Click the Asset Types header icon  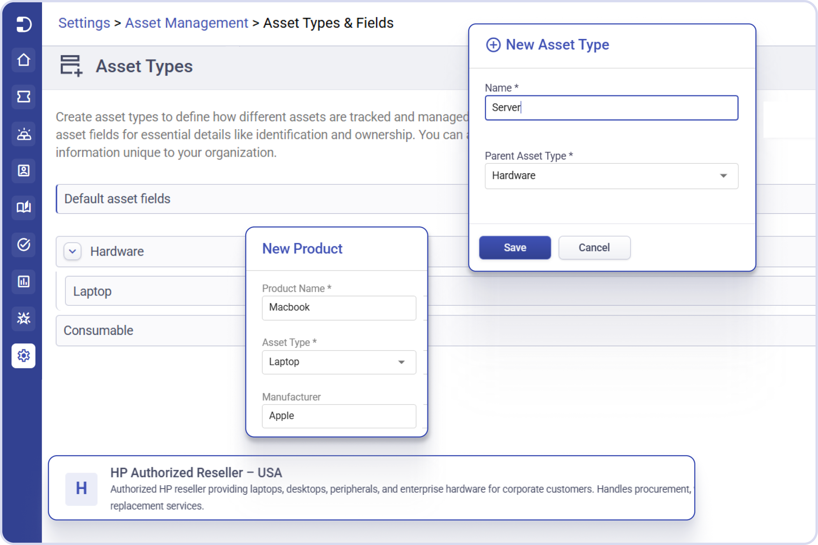(71, 66)
